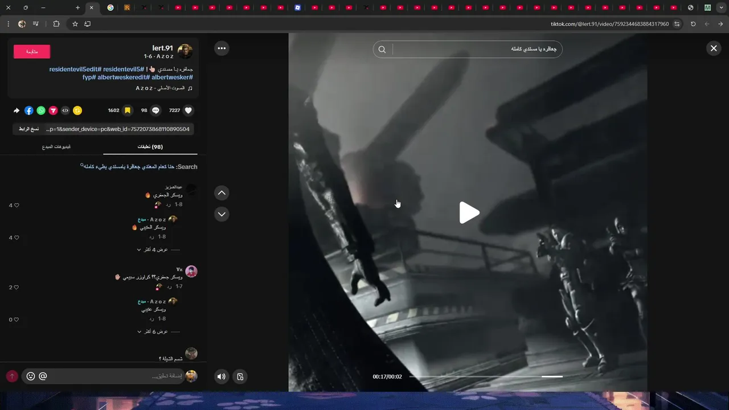Mute the video with the speaker icon
729x410 pixels.
point(222,376)
